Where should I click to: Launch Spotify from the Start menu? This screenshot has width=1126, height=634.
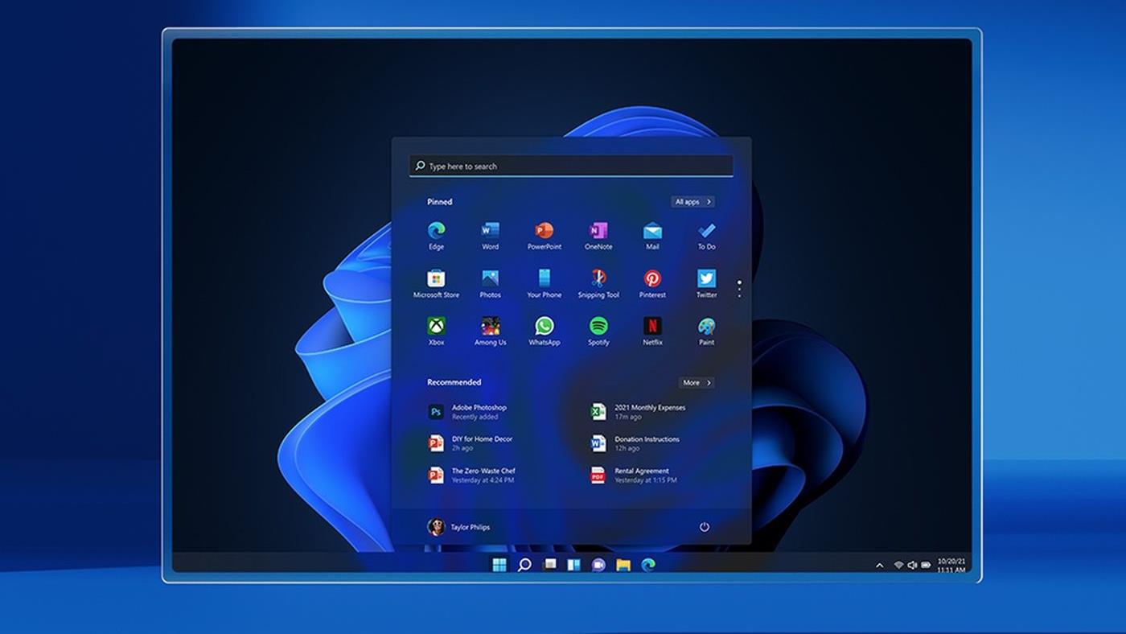pyautogui.click(x=598, y=327)
